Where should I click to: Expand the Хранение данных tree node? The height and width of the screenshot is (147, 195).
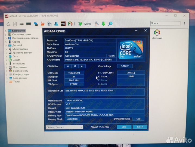tap(6, 53)
